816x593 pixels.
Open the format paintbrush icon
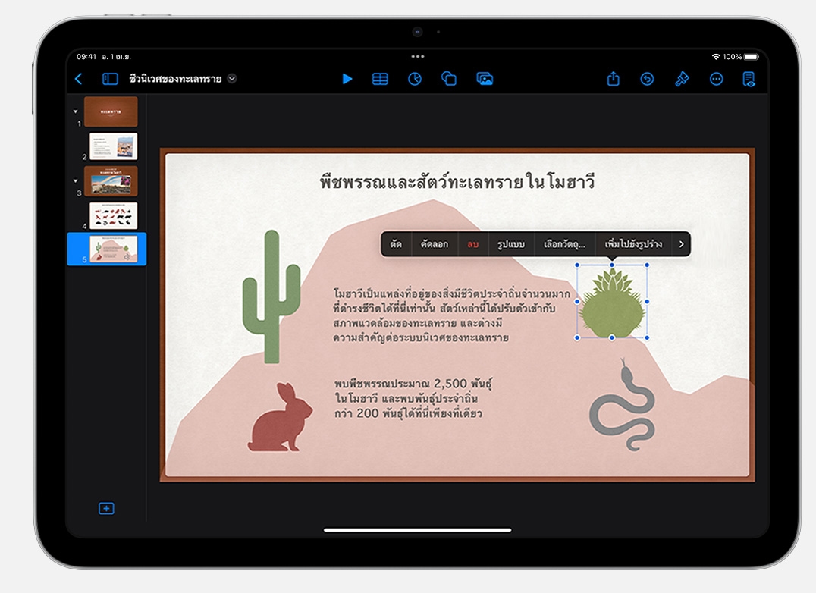tap(682, 79)
